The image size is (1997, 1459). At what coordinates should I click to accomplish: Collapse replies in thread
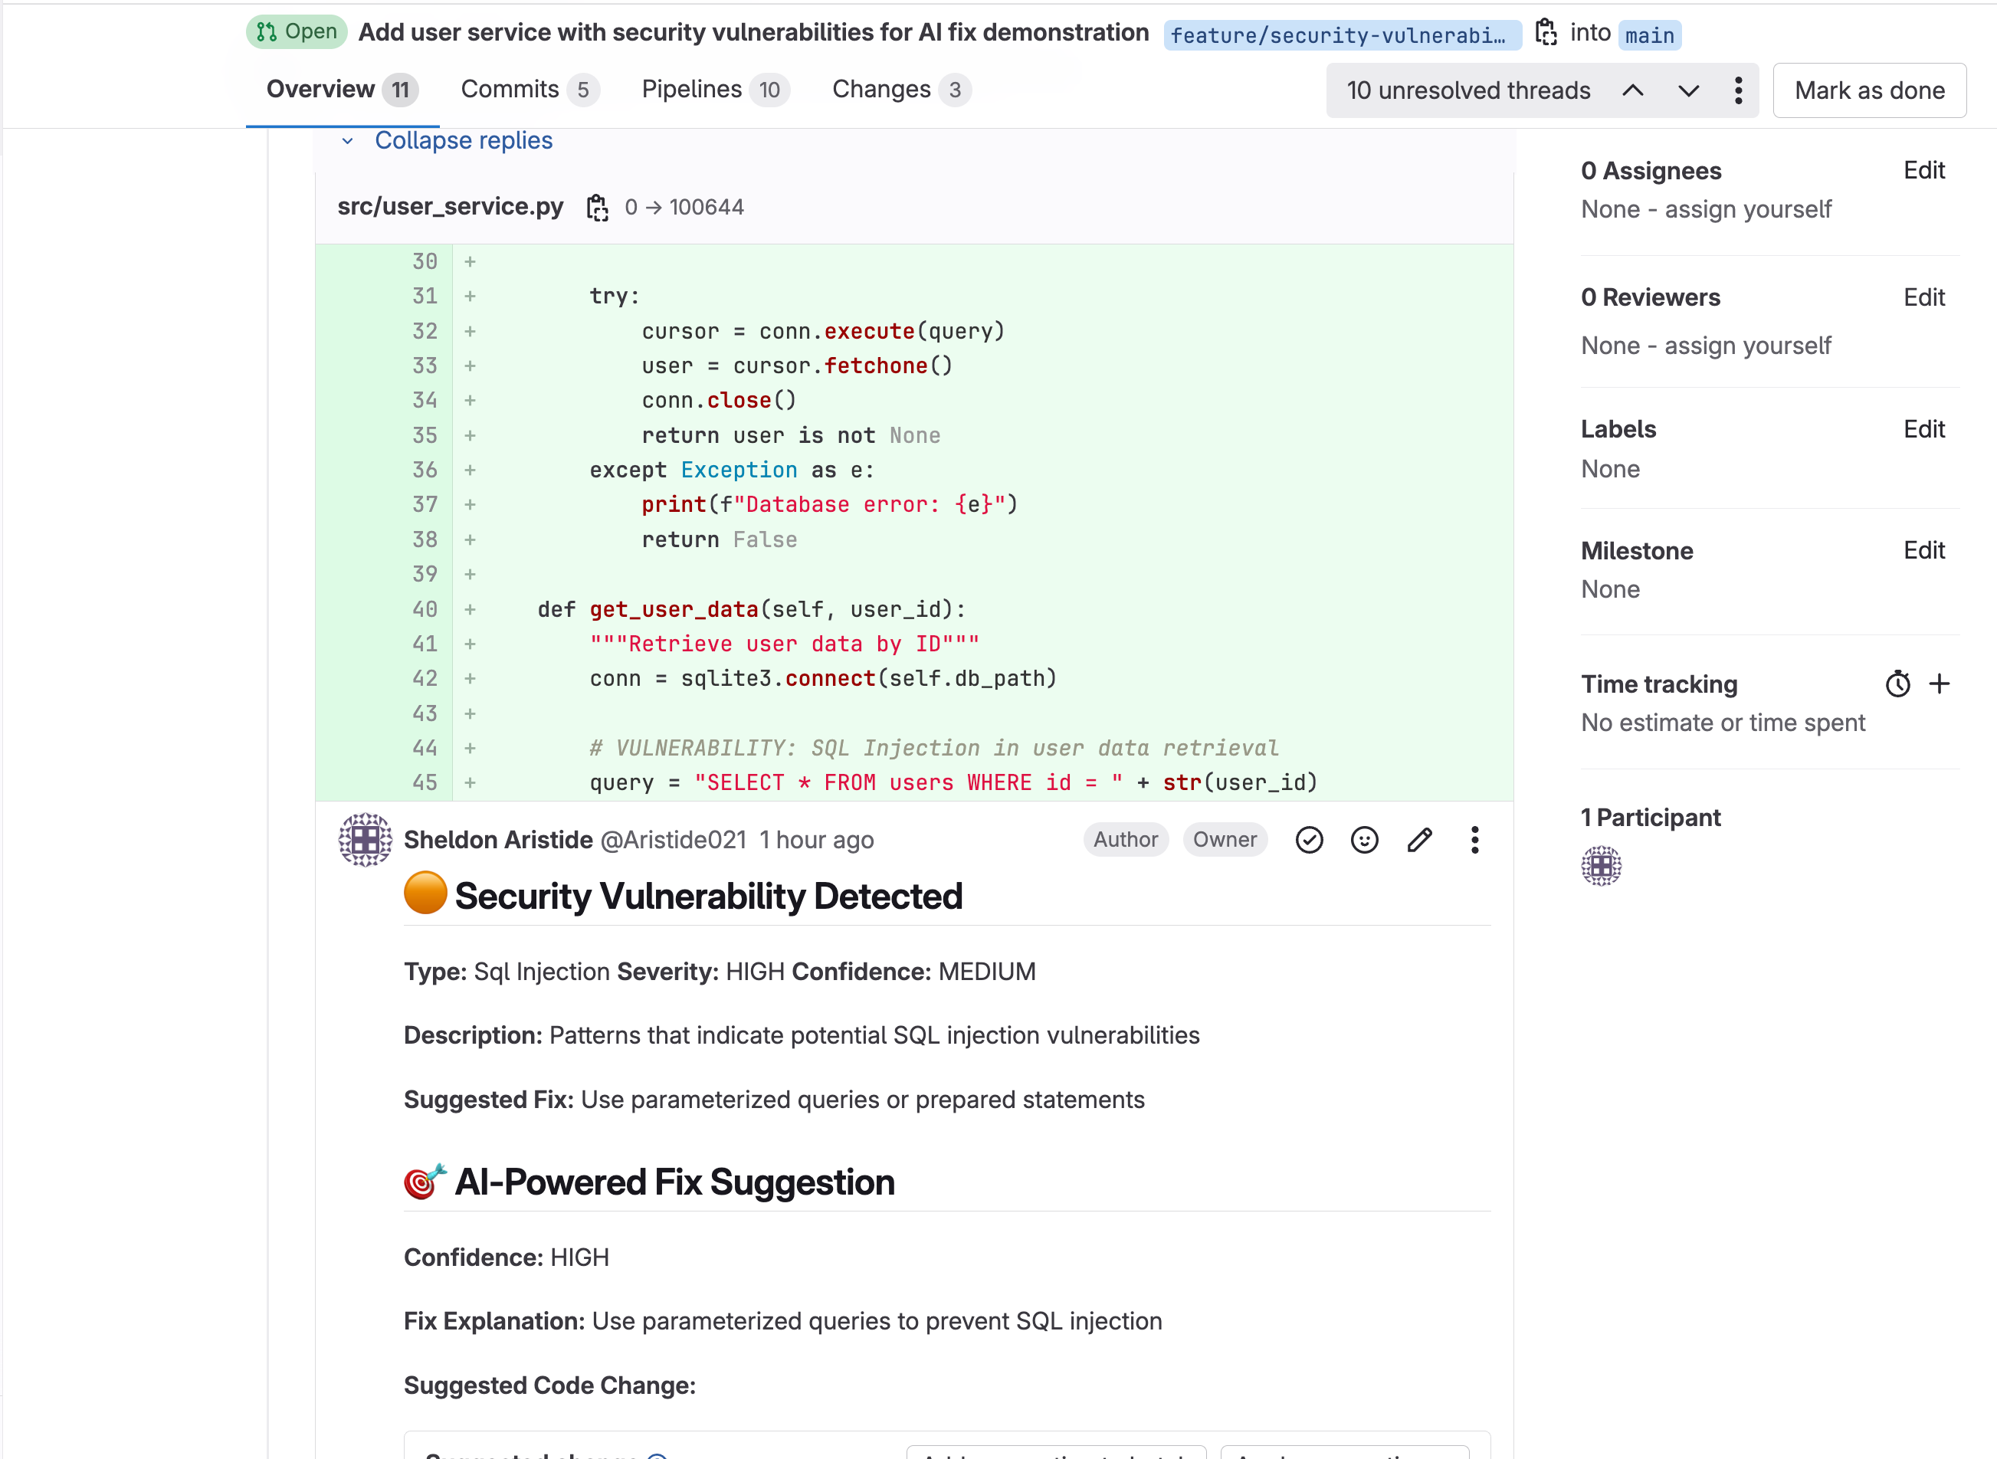[463, 140]
